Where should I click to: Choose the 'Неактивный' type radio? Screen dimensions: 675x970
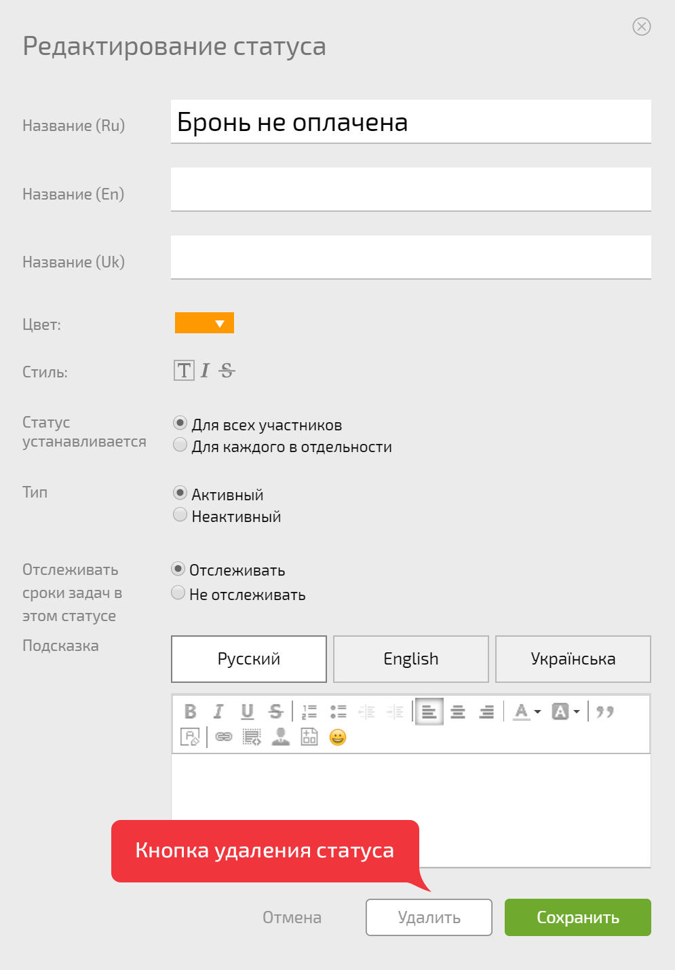point(180,515)
